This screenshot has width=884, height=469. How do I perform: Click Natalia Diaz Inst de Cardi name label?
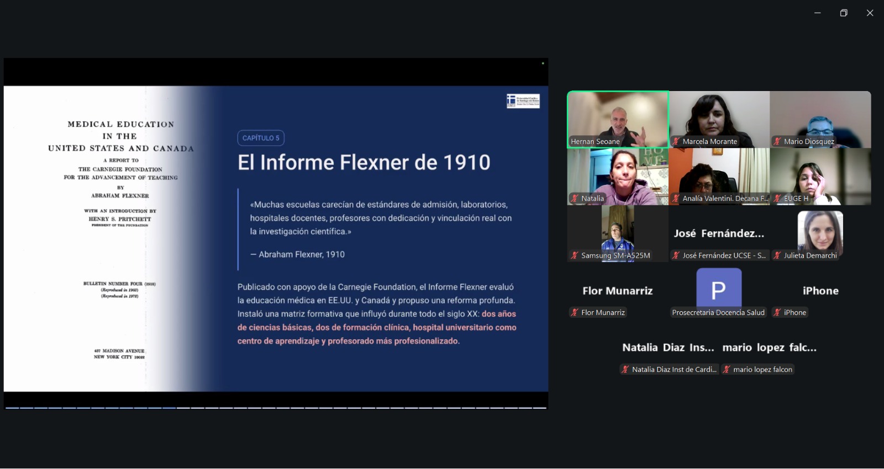coord(674,369)
